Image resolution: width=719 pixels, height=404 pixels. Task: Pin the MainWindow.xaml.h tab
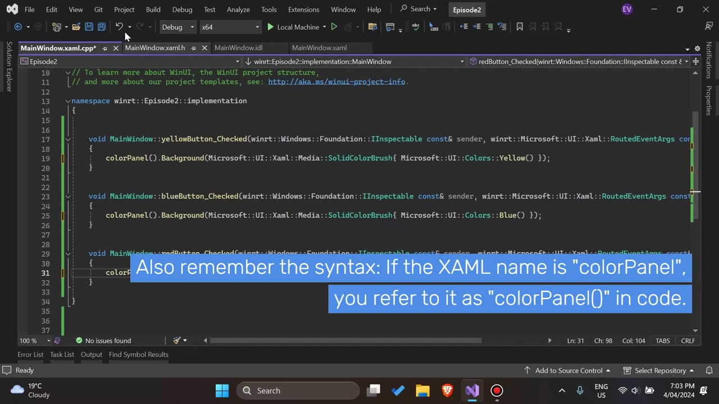[193, 48]
